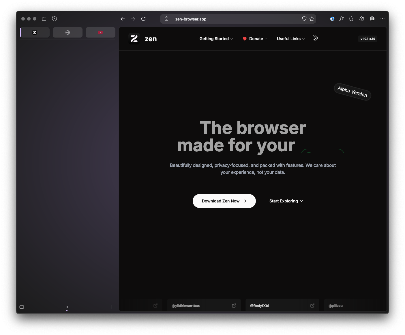The image size is (405, 335).
Task: Bookmark this page with the star
Action: pyautogui.click(x=312, y=19)
